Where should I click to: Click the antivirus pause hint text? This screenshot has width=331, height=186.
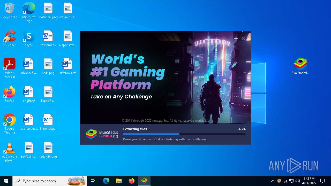[x=164, y=139]
